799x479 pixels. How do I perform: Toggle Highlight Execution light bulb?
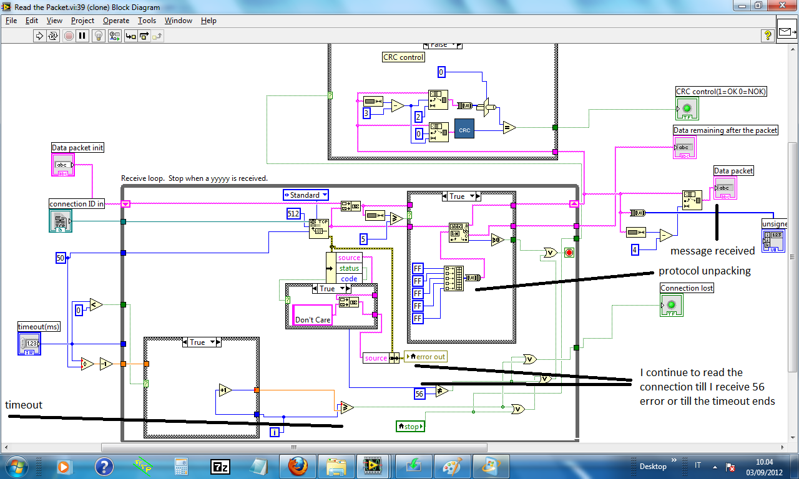[99, 36]
